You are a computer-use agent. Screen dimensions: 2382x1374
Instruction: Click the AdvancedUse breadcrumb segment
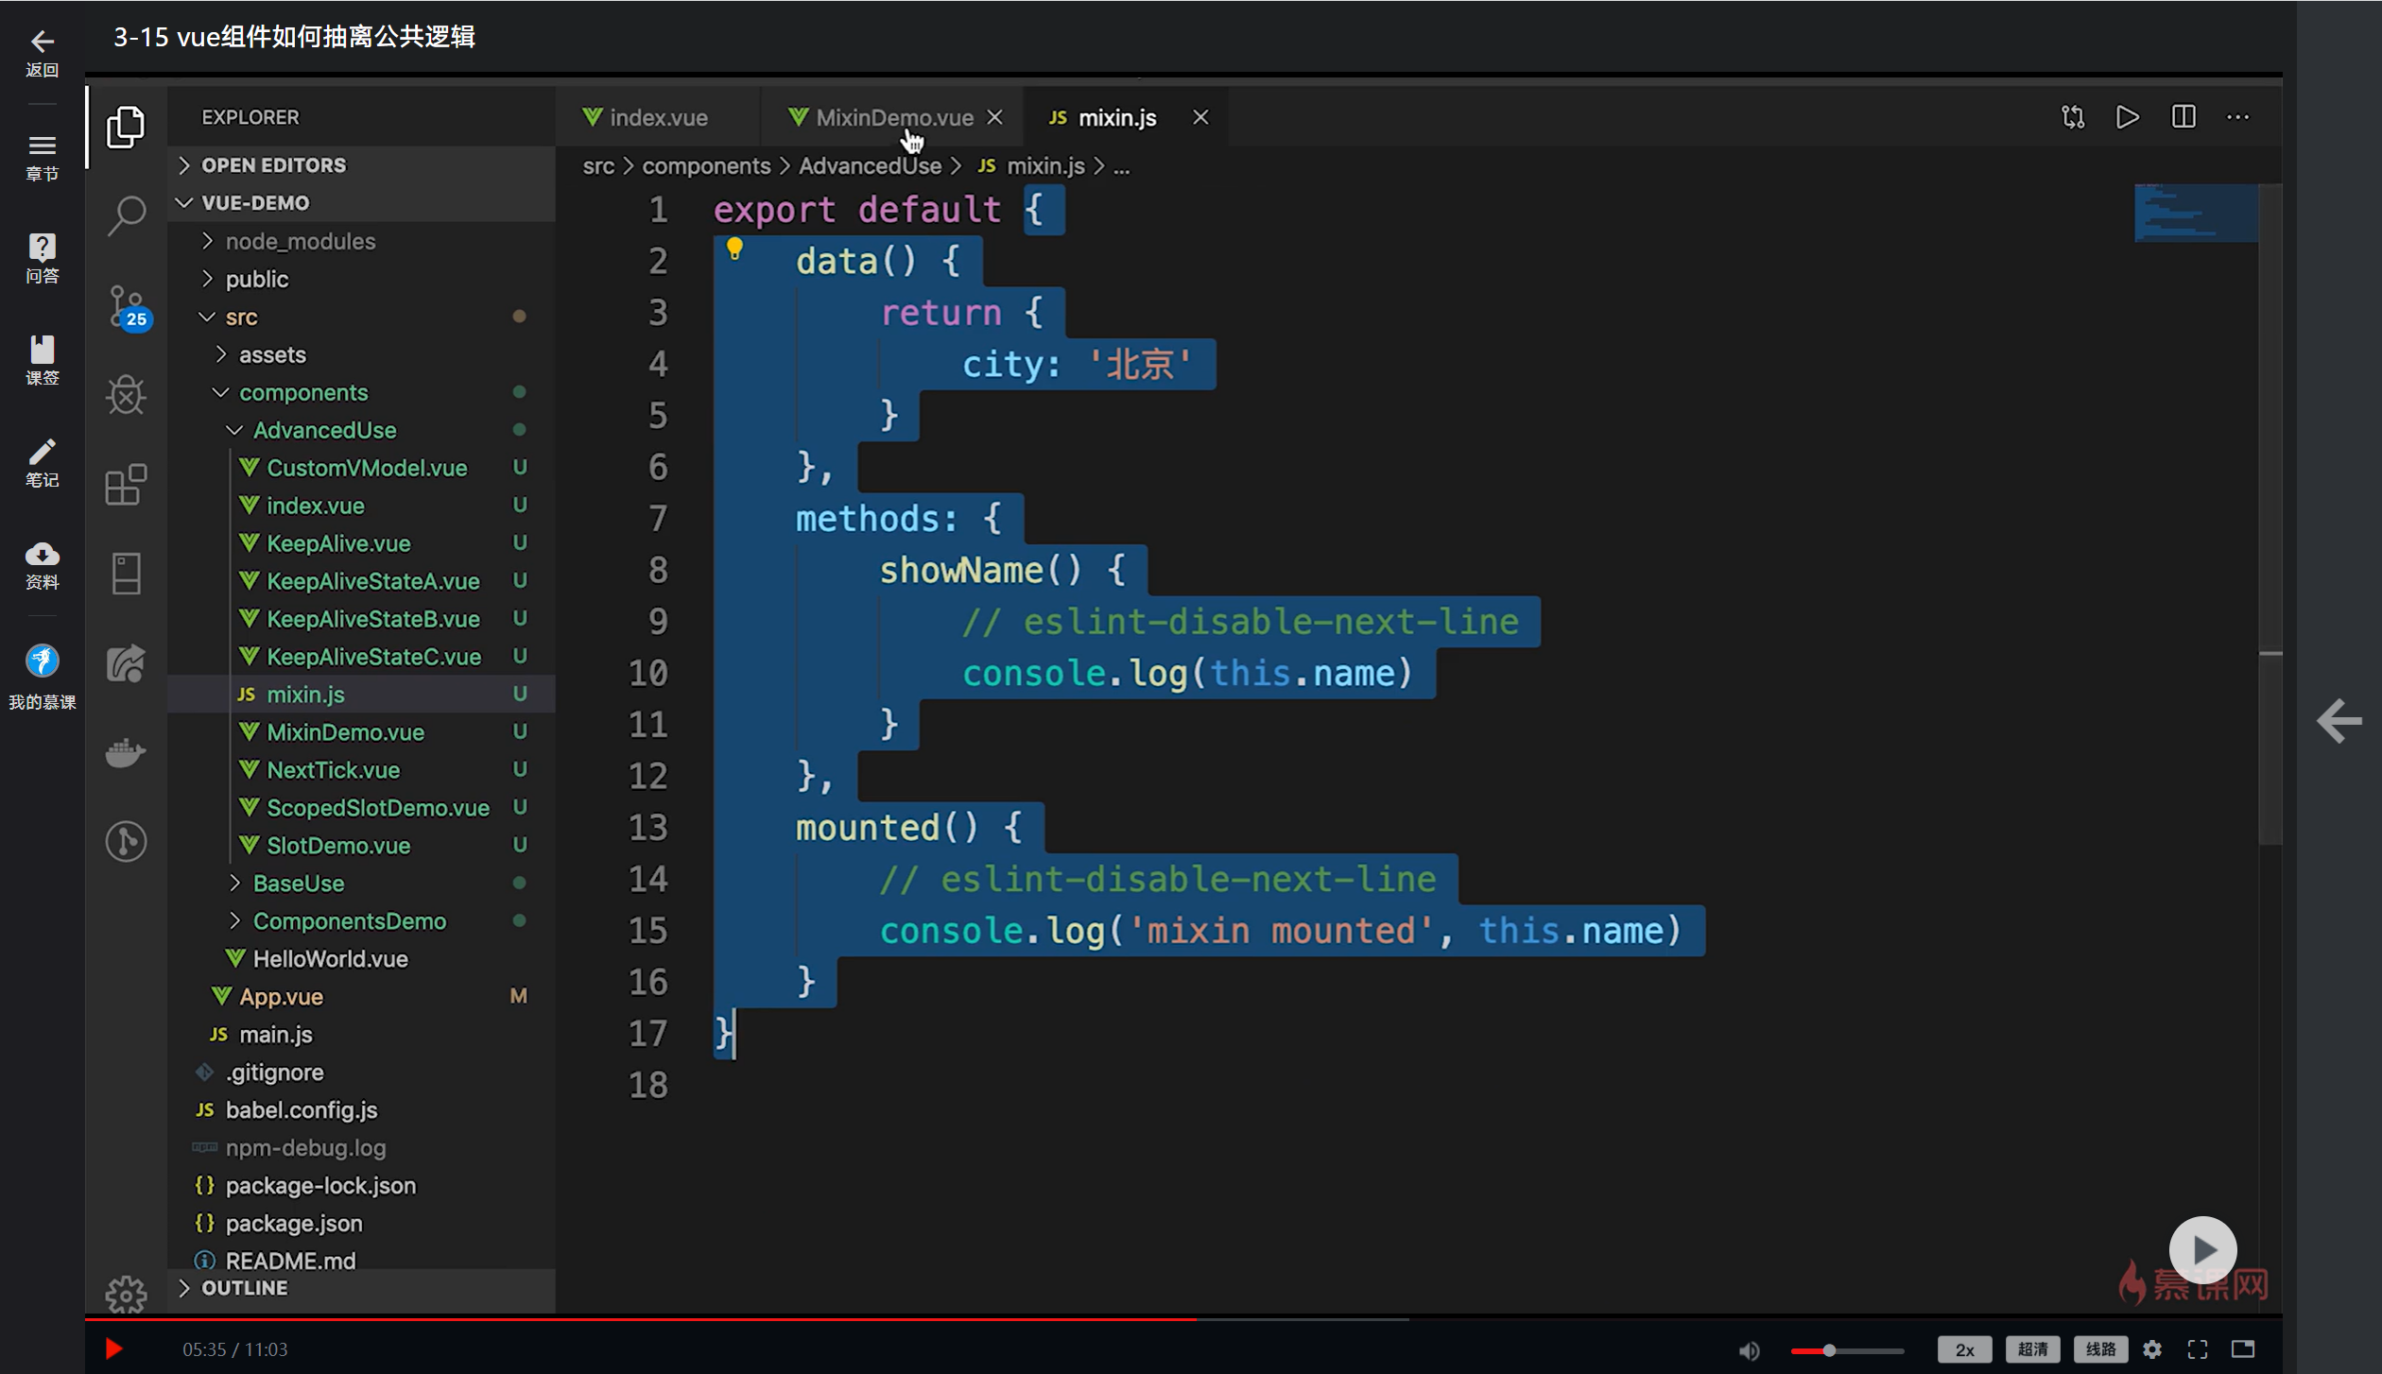[870, 166]
